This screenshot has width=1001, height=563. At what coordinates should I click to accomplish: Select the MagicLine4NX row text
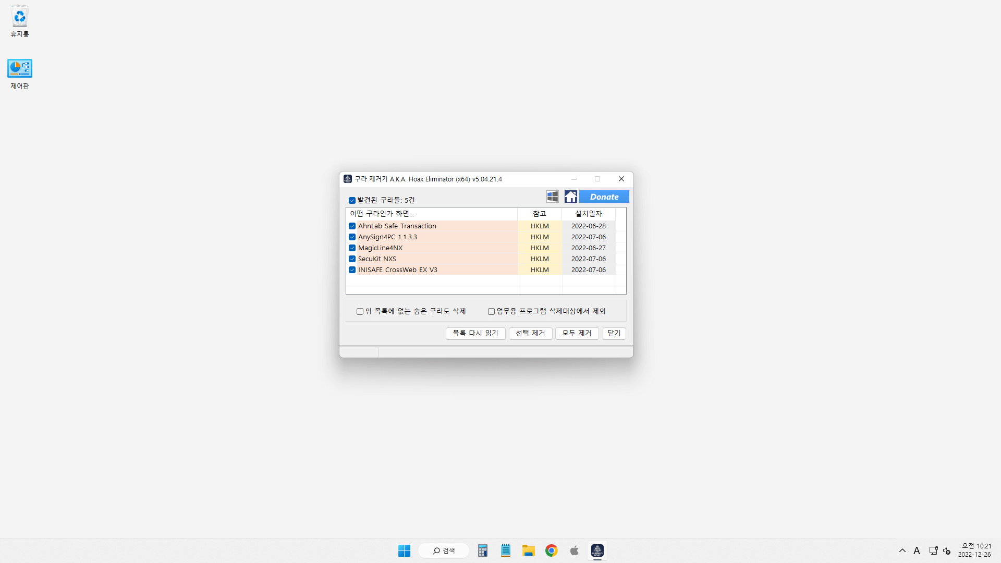(x=380, y=248)
